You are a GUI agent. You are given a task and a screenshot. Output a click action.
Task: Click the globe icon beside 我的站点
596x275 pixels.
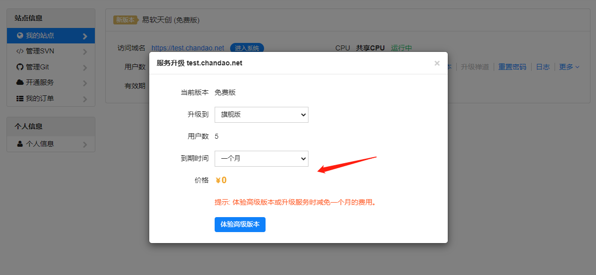click(20, 36)
